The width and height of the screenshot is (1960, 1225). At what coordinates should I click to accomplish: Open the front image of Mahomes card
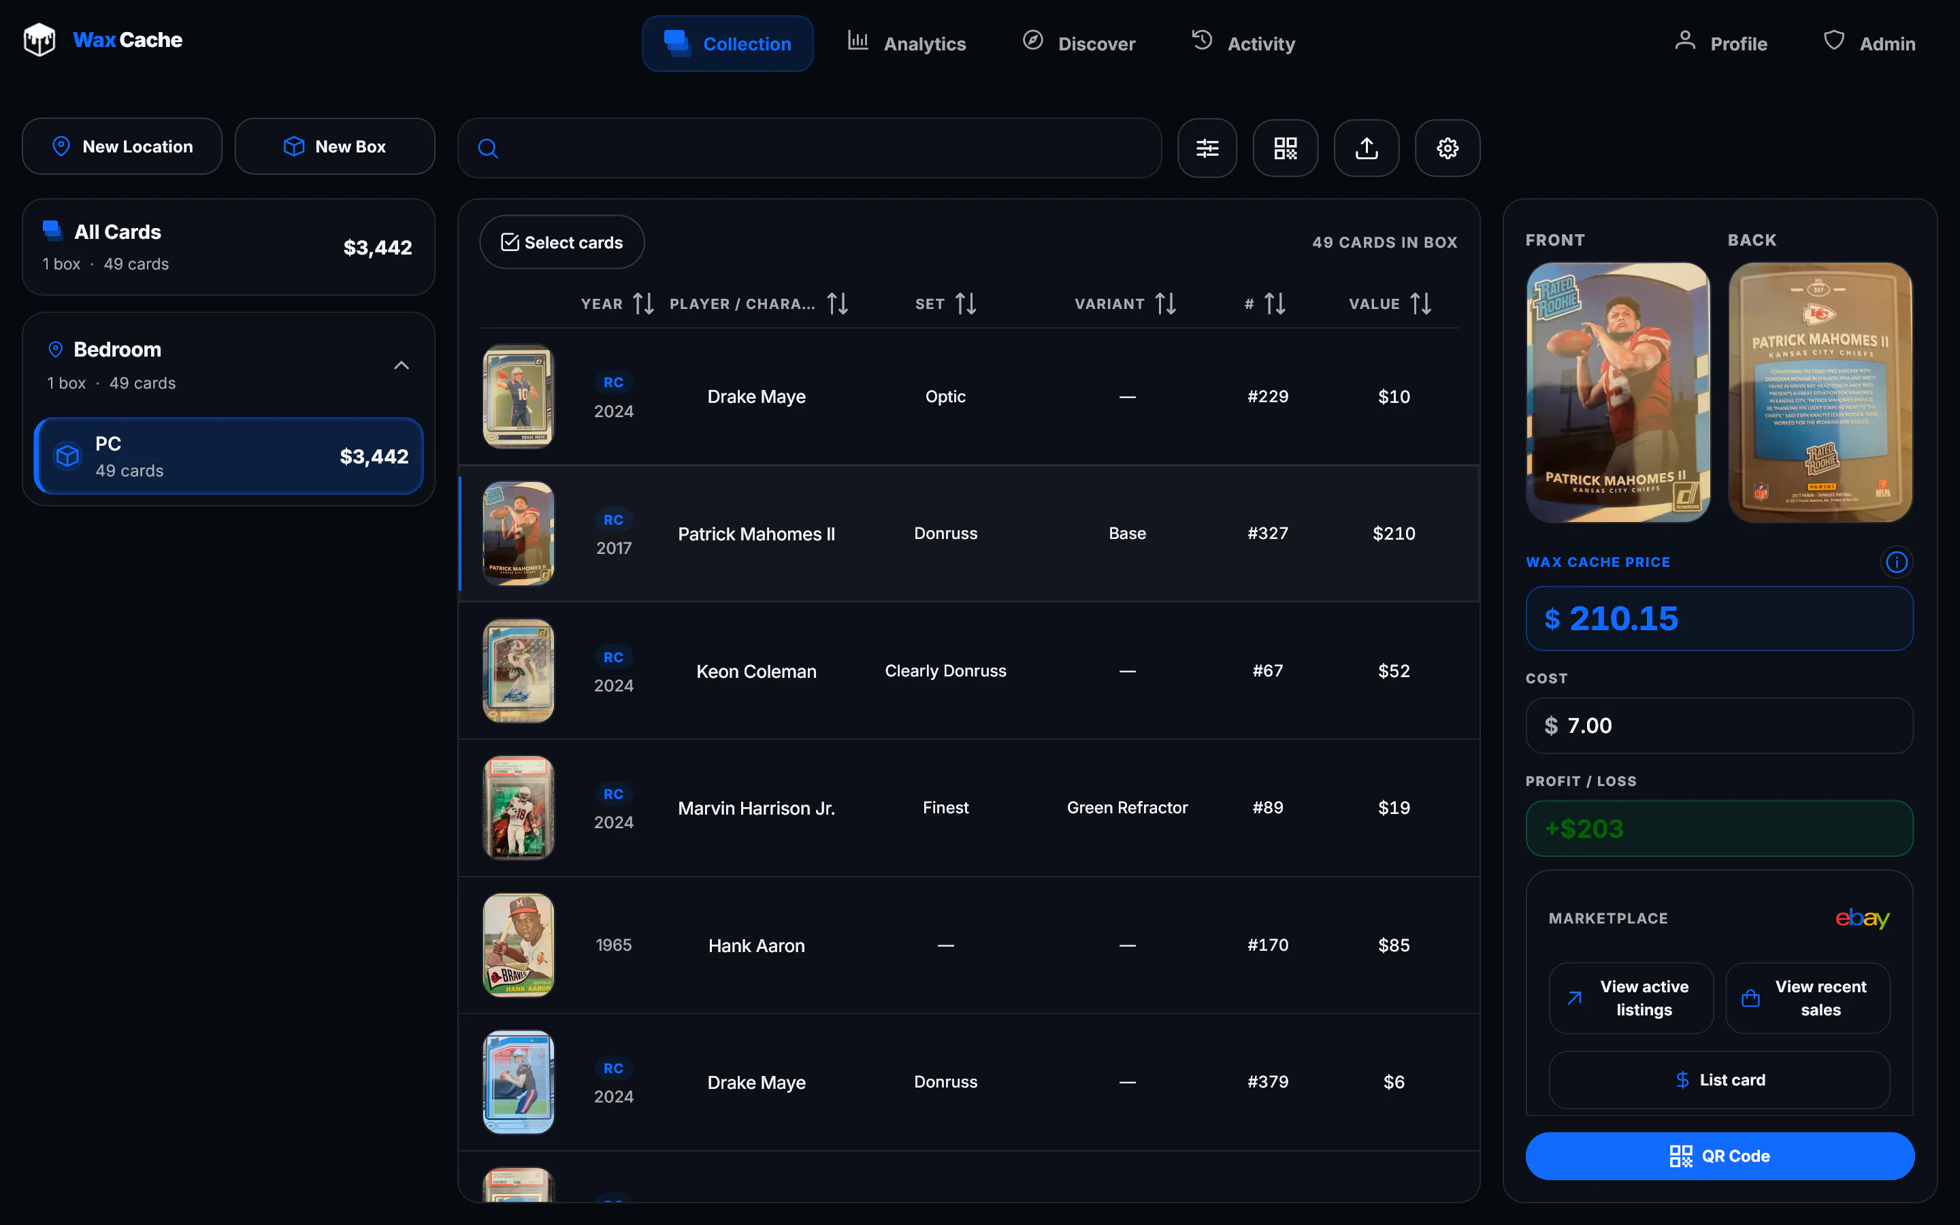(1618, 392)
